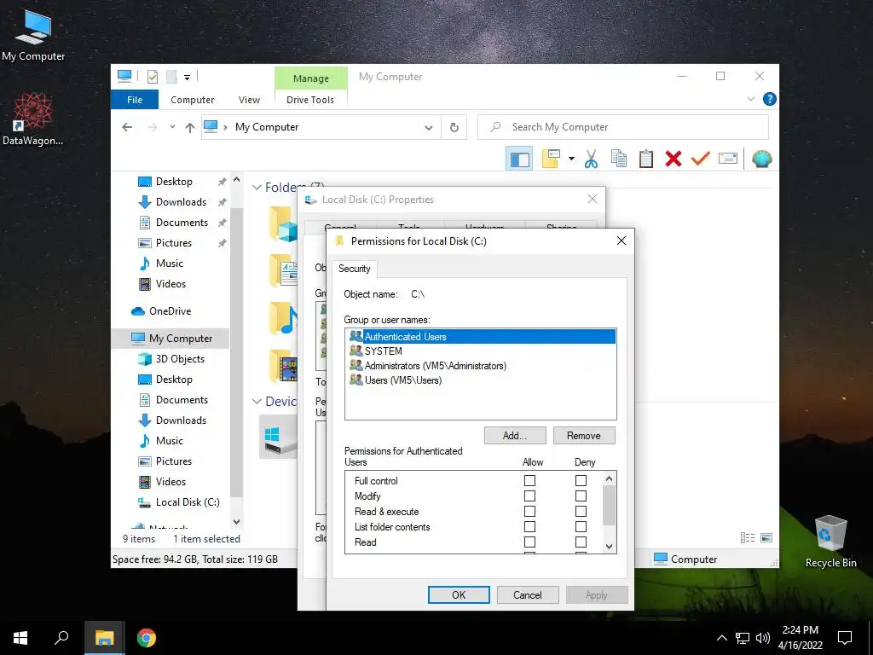
Task: Open the action center notification icon
Action: pyautogui.click(x=845, y=638)
